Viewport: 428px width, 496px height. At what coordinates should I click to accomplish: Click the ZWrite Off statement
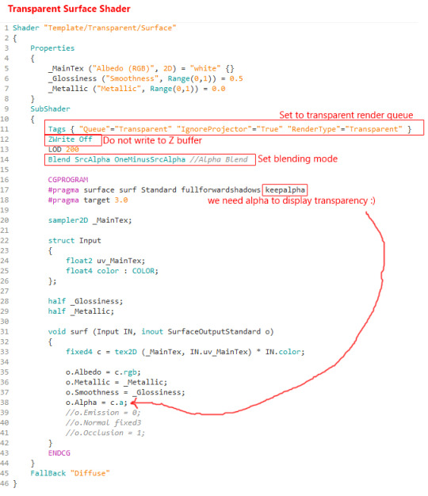(71, 139)
